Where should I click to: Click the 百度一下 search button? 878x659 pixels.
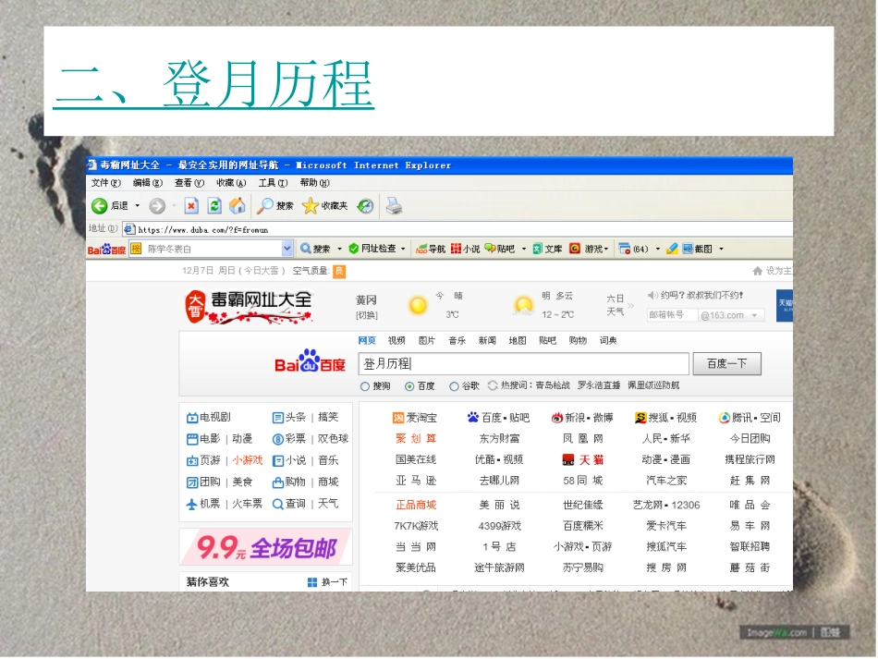pyautogui.click(x=726, y=364)
